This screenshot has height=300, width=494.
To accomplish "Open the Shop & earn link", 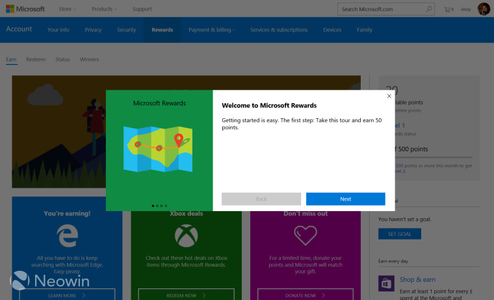I will pos(417,279).
